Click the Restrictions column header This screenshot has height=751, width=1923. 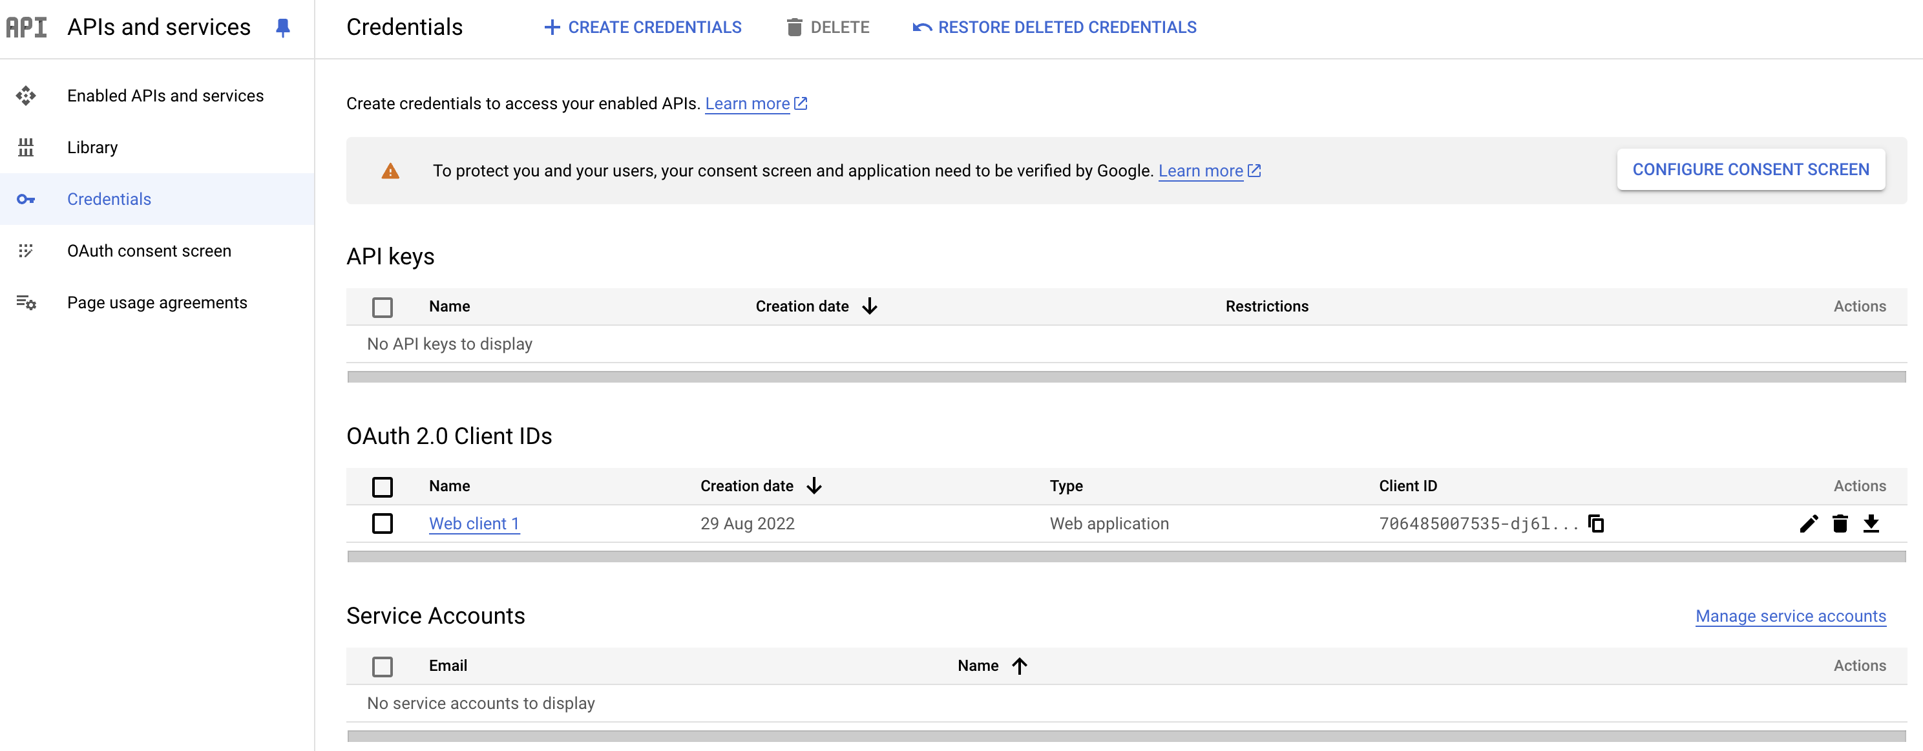(1267, 306)
